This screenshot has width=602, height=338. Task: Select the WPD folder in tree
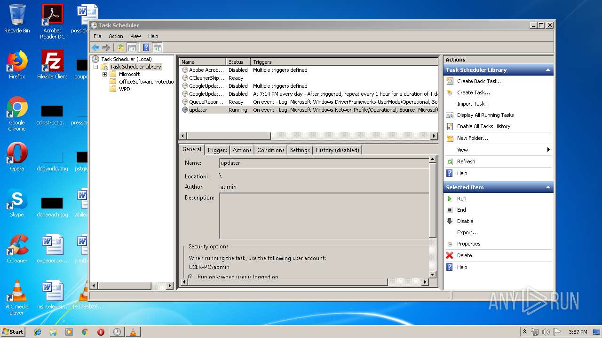click(x=125, y=89)
